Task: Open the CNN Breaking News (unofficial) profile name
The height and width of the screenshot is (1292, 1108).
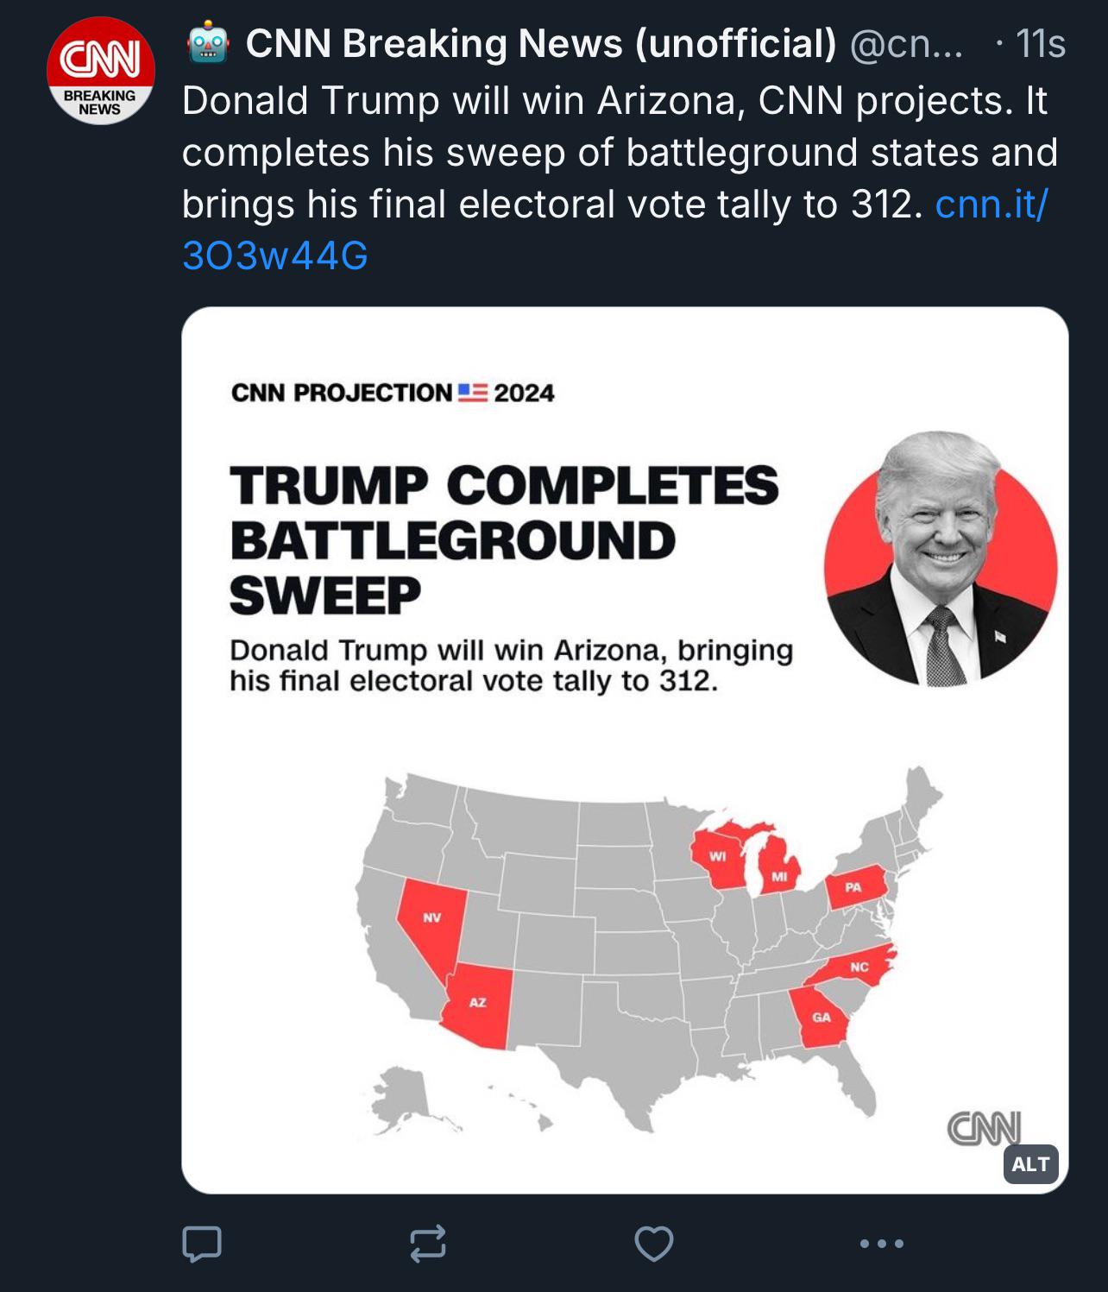Action: [541, 44]
